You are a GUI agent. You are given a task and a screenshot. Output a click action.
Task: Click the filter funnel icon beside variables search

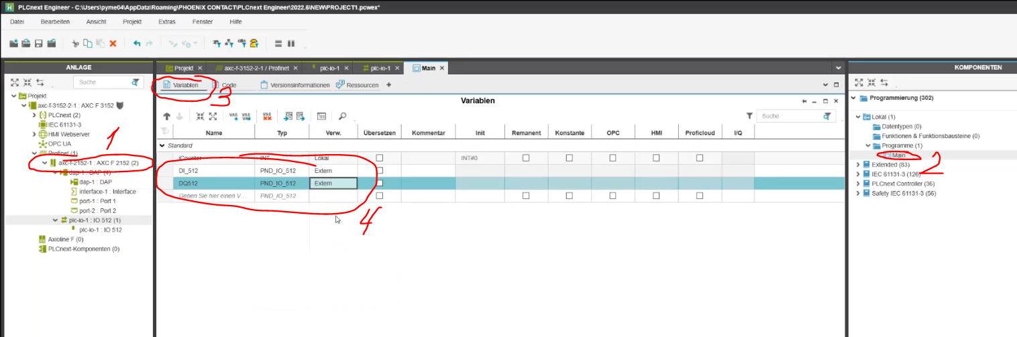point(749,116)
